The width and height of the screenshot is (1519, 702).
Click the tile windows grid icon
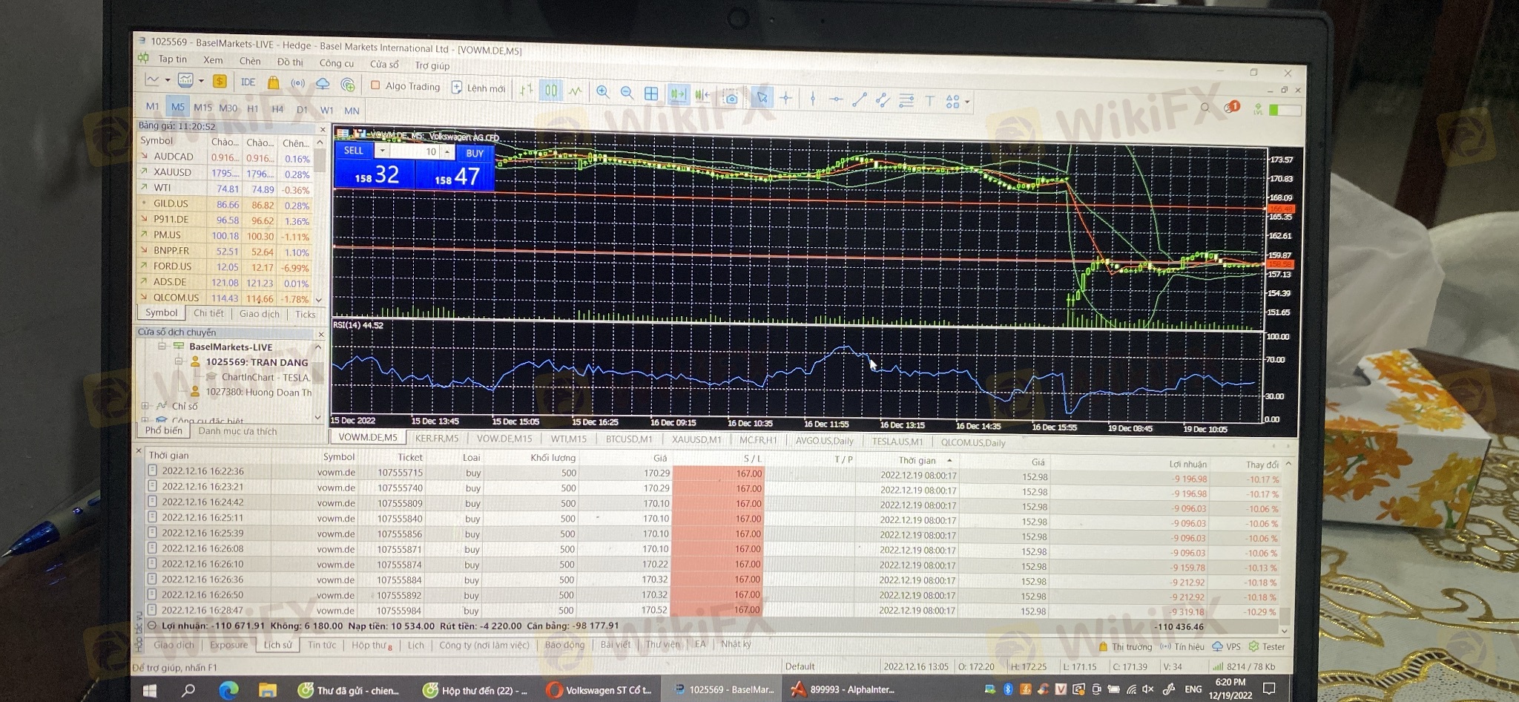(651, 94)
